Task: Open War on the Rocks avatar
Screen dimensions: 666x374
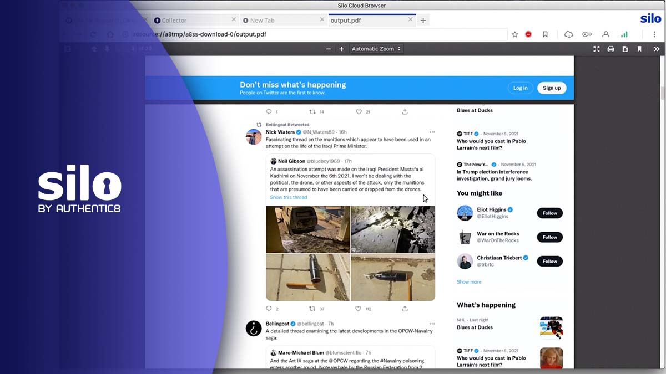Action: [x=465, y=237]
